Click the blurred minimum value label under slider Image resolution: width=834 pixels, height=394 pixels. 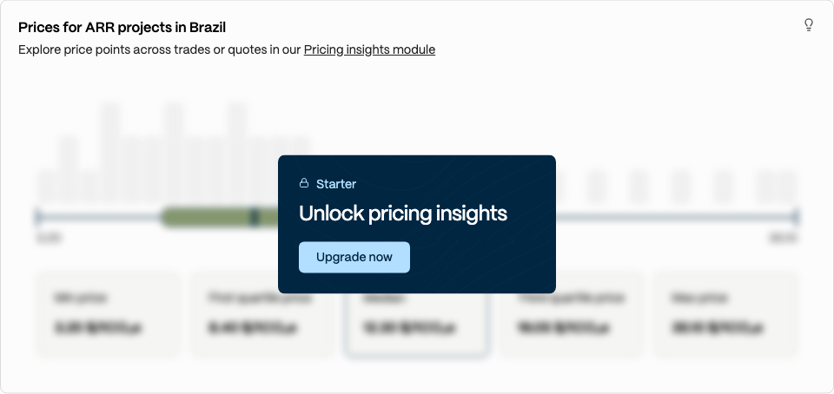[x=49, y=238]
